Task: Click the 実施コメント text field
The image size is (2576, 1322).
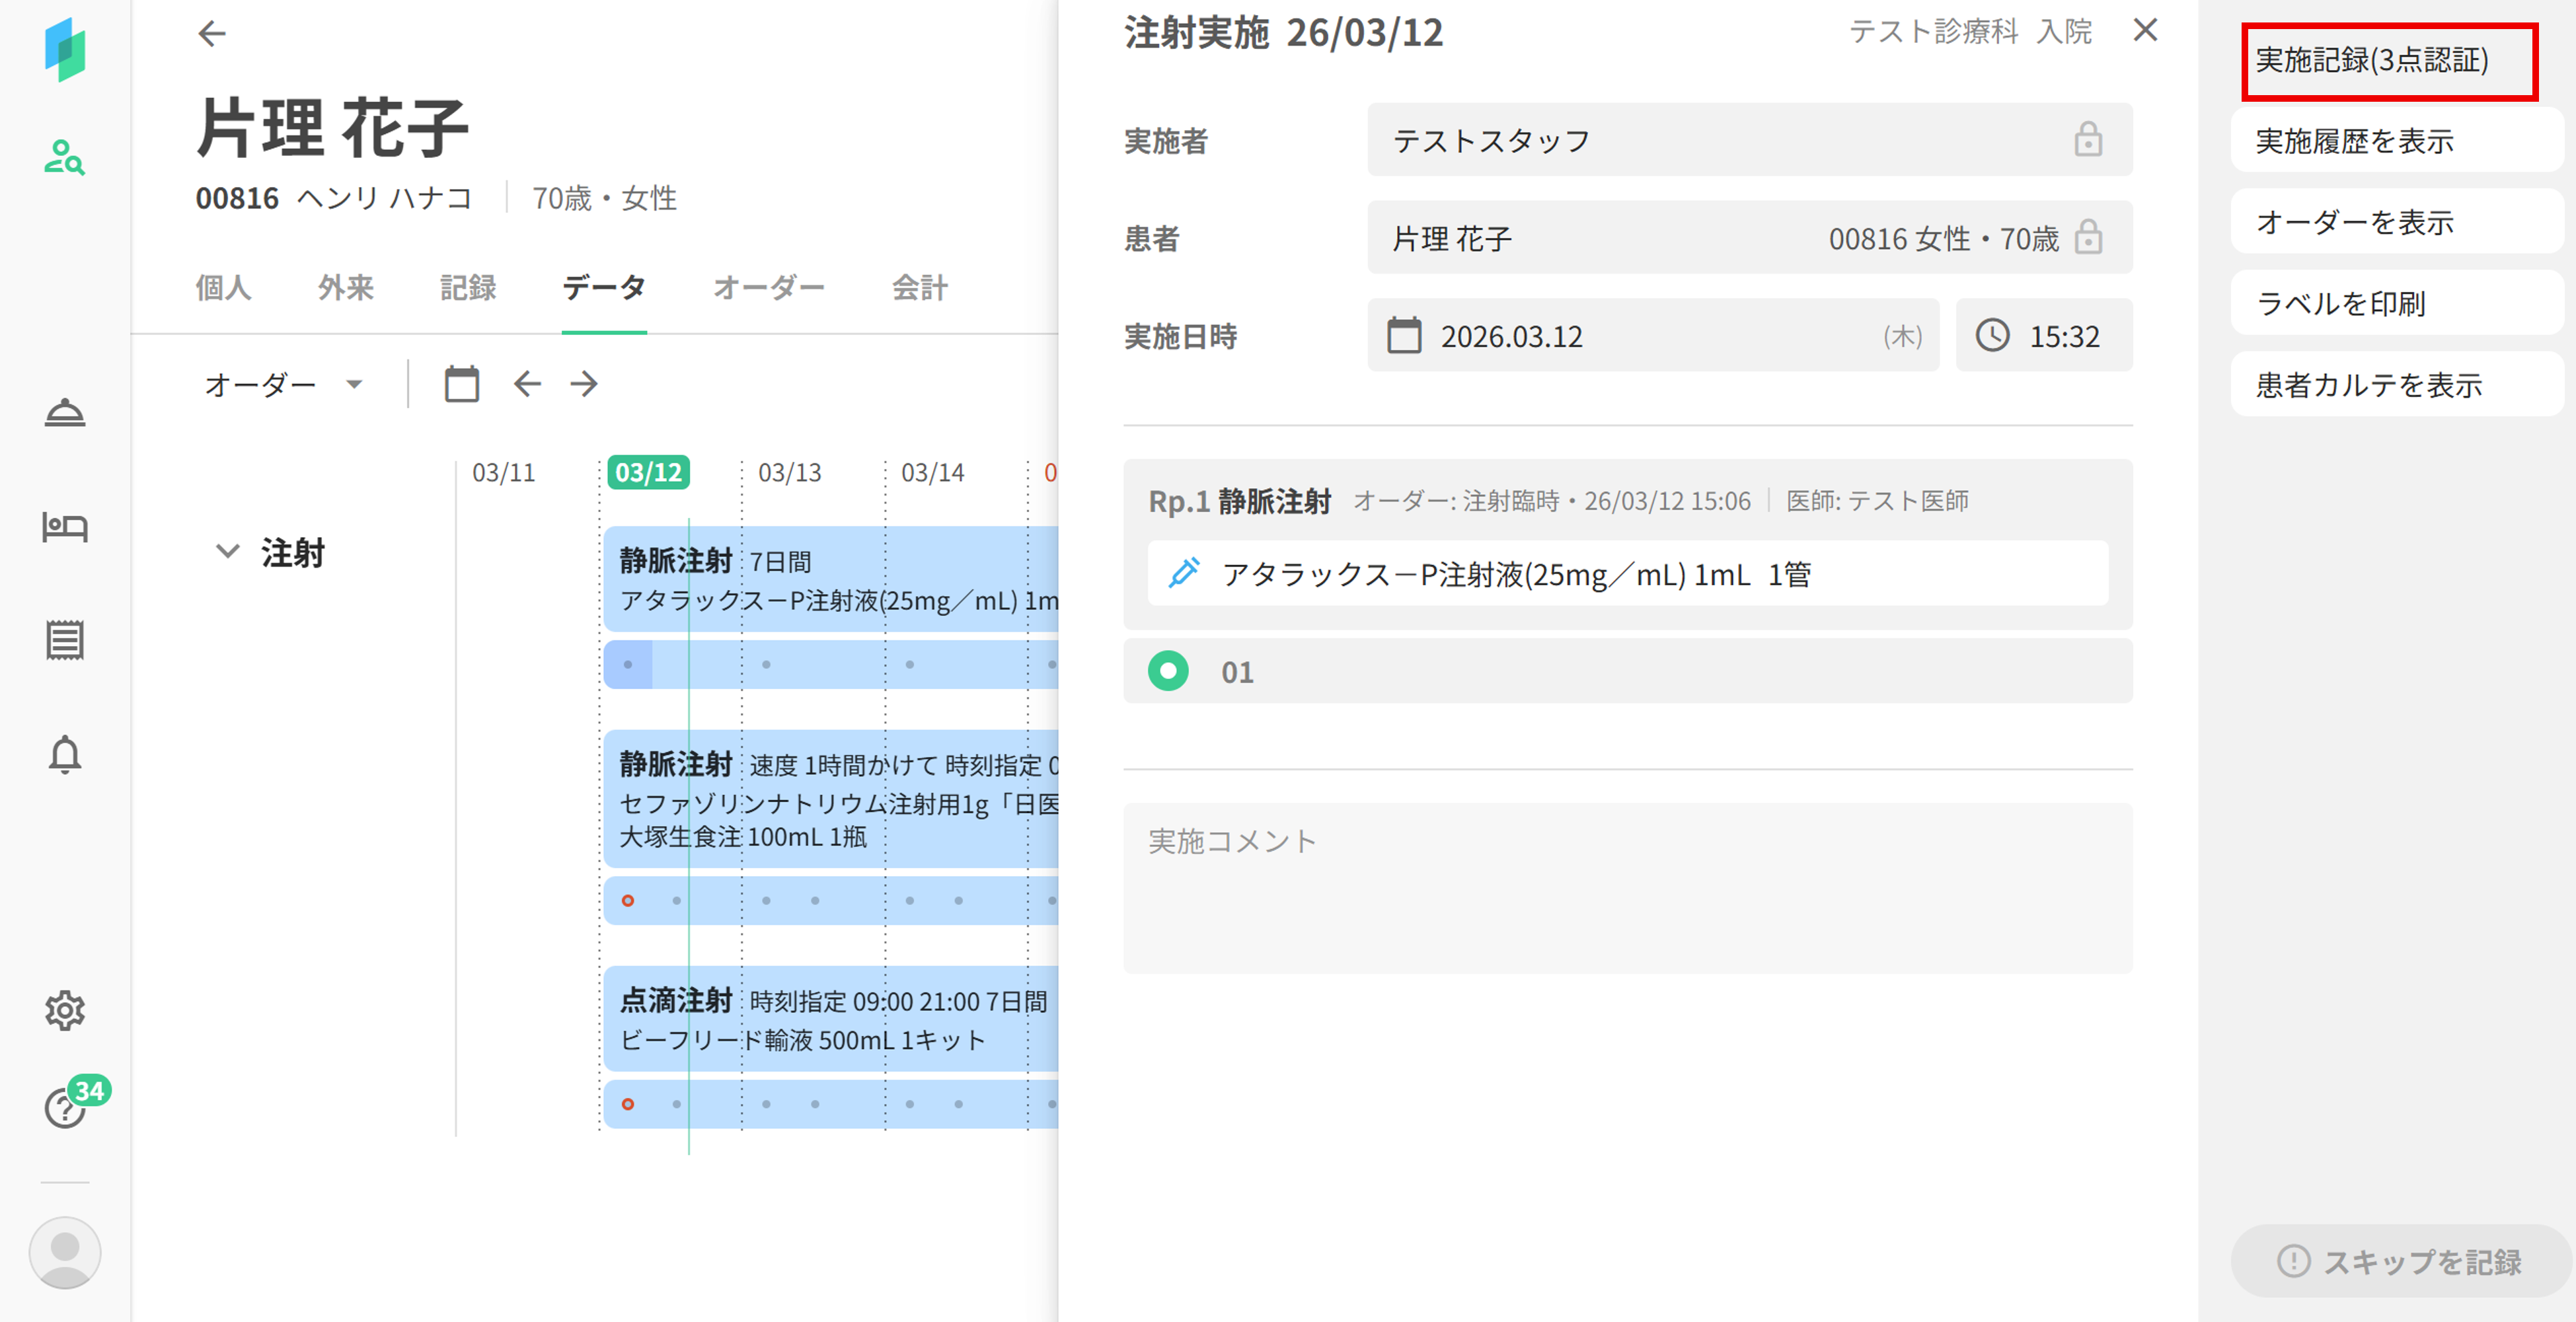Action: 1627,887
